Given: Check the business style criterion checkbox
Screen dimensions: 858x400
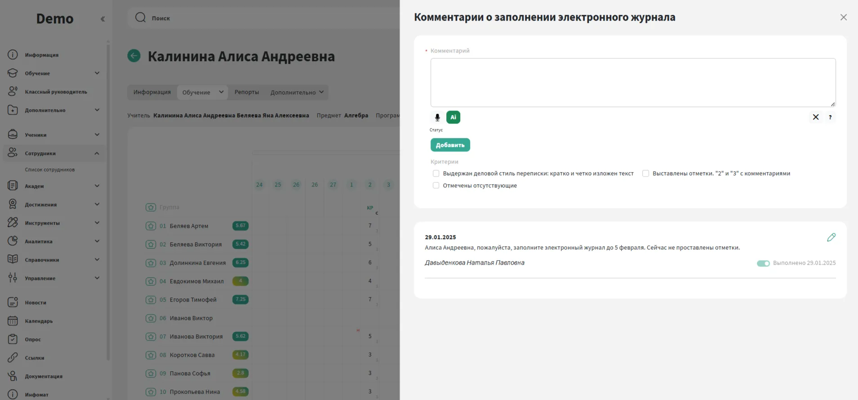Looking at the screenshot, I should coord(436,173).
